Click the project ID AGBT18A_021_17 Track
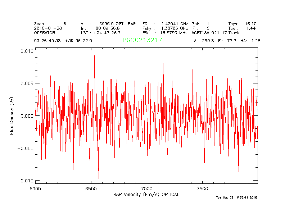Image resolution: width=303 pixels, height=214 pixels. 215,33
